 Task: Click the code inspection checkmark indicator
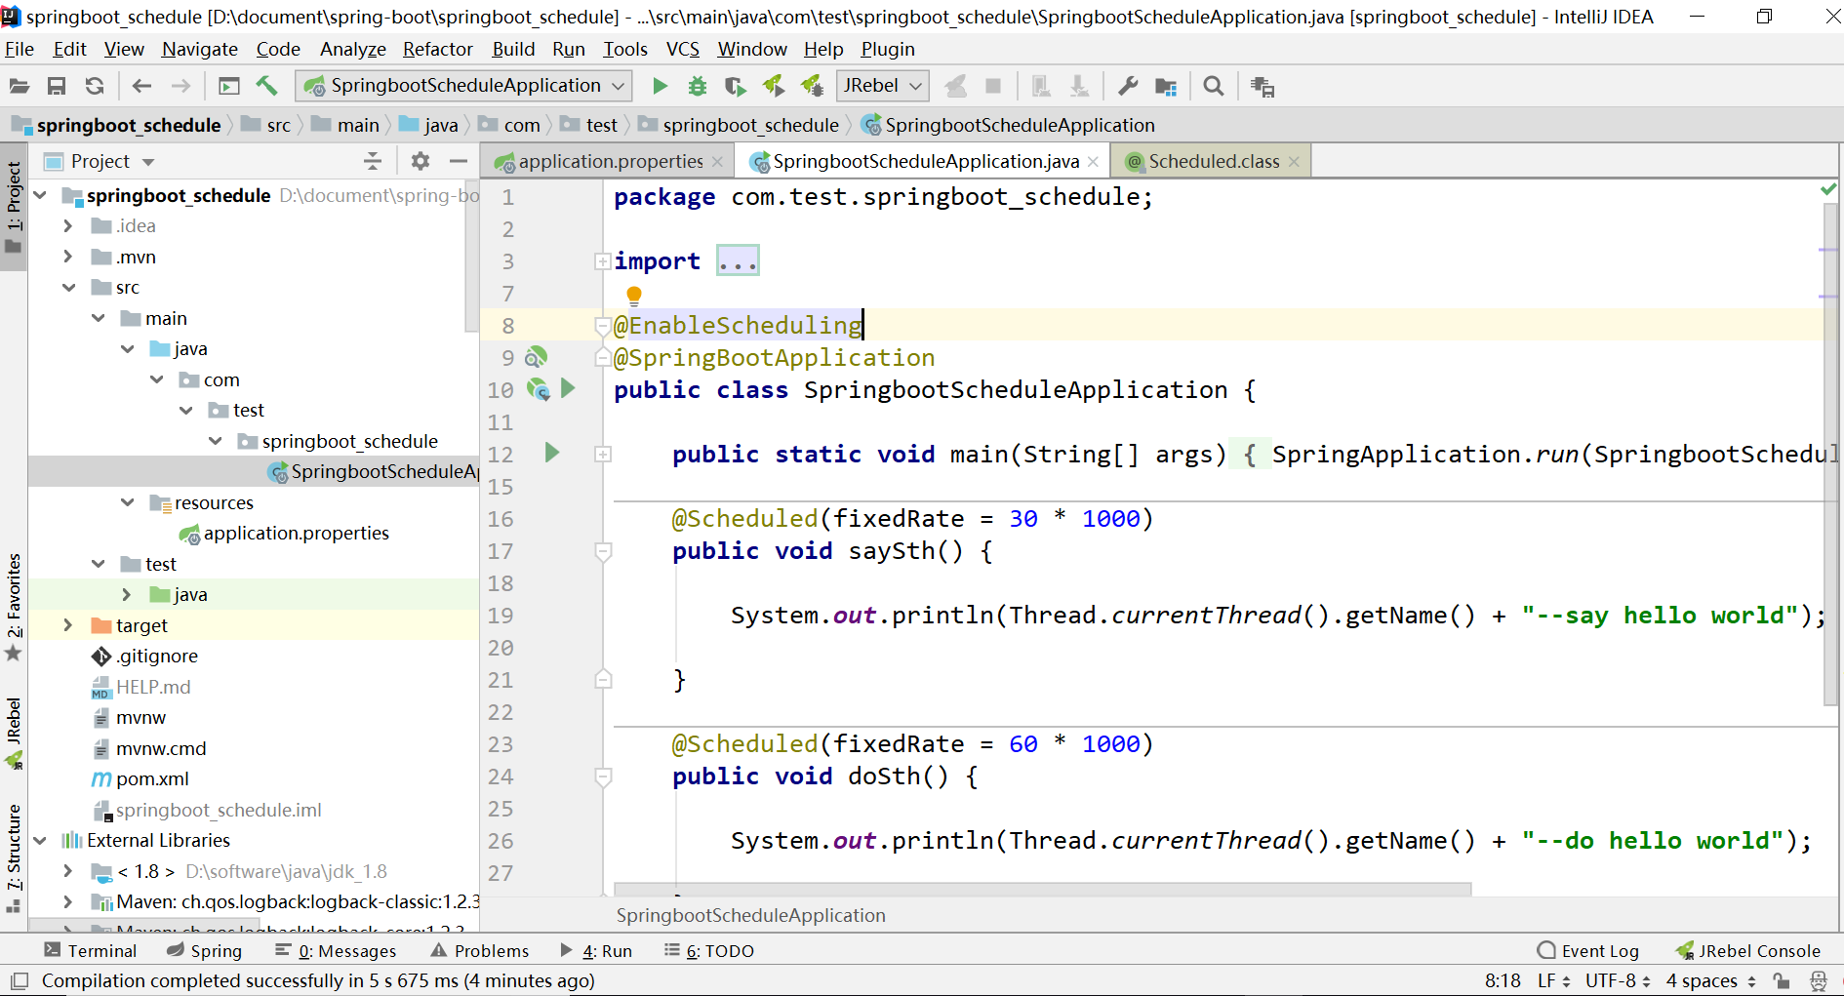[1828, 189]
